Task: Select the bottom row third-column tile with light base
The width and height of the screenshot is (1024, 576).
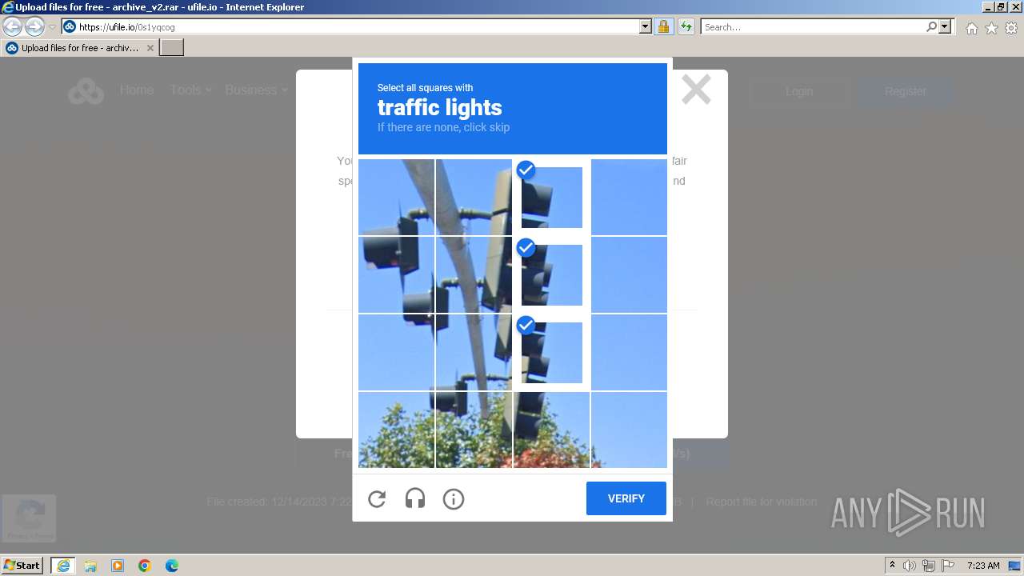Action: click(551, 430)
